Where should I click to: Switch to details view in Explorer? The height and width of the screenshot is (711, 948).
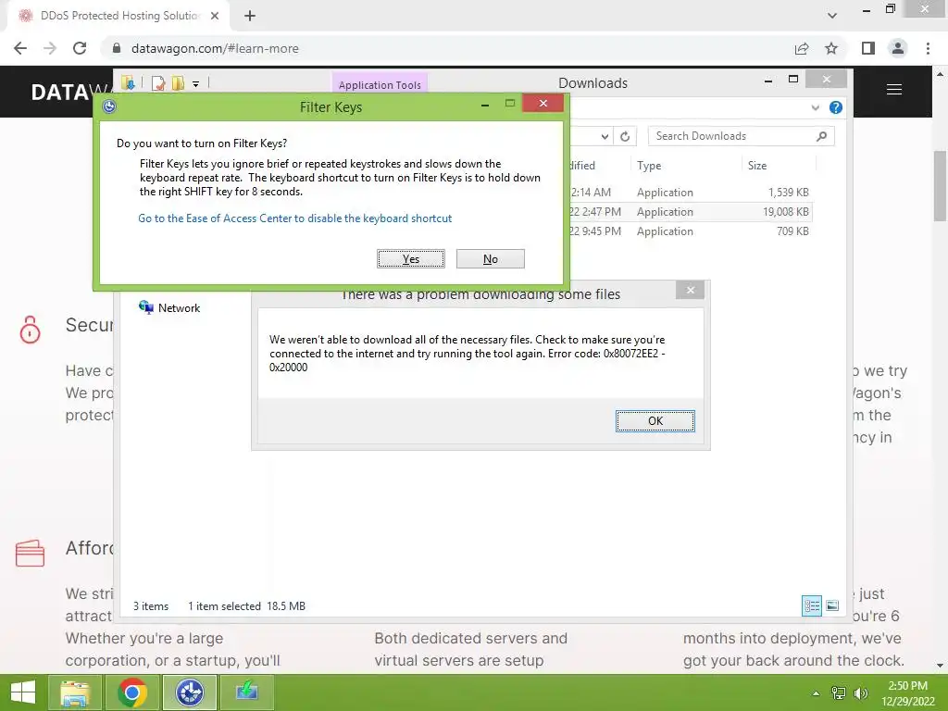(x=811, y=605)
